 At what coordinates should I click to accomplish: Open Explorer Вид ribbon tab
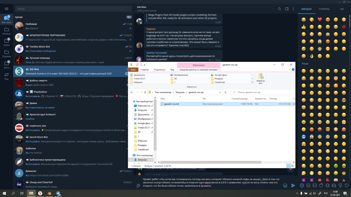pyautogui.click(x=172, y=70)
